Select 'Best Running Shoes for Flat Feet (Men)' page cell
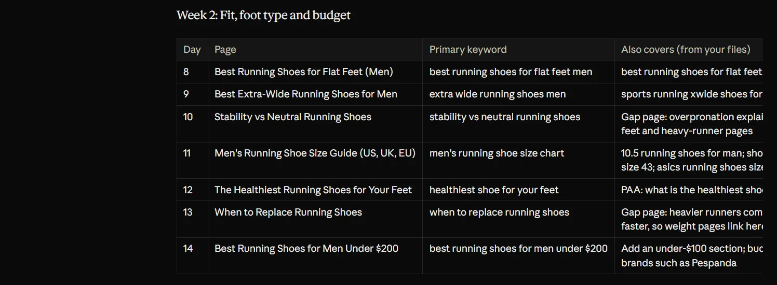 tap(315, 72)
